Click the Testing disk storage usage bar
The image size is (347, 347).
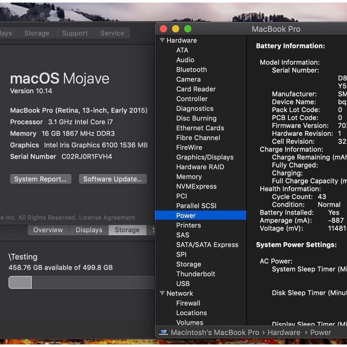pyautogui.click(x=81, y=282)
